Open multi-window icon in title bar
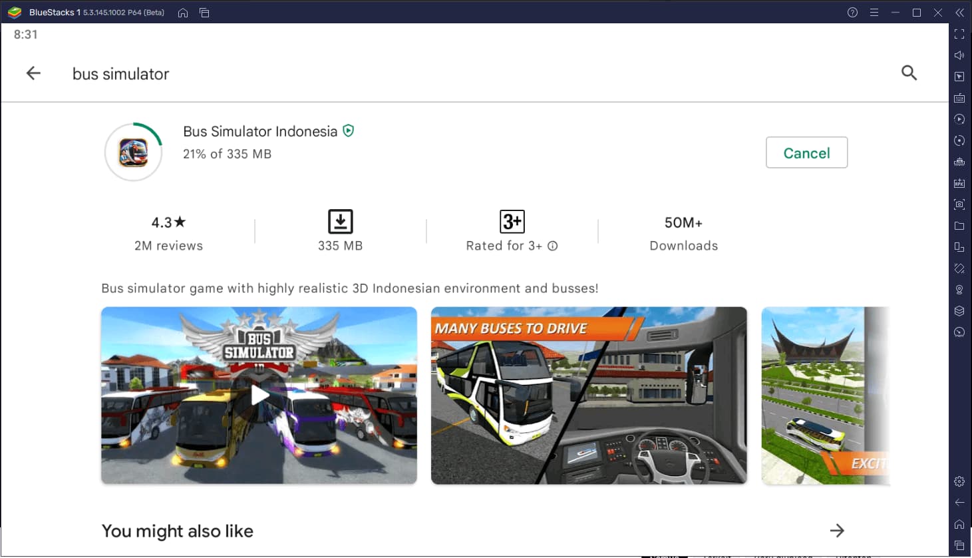The width and height of the screenshot is (972, 558). point(204,13)
